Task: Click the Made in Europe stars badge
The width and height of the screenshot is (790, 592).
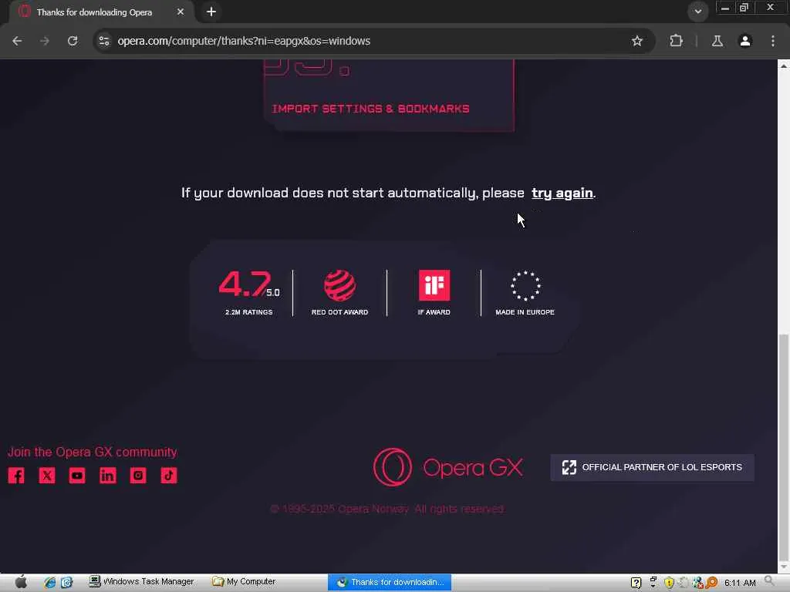Action: pyautogui.click(x=525, y=293)
